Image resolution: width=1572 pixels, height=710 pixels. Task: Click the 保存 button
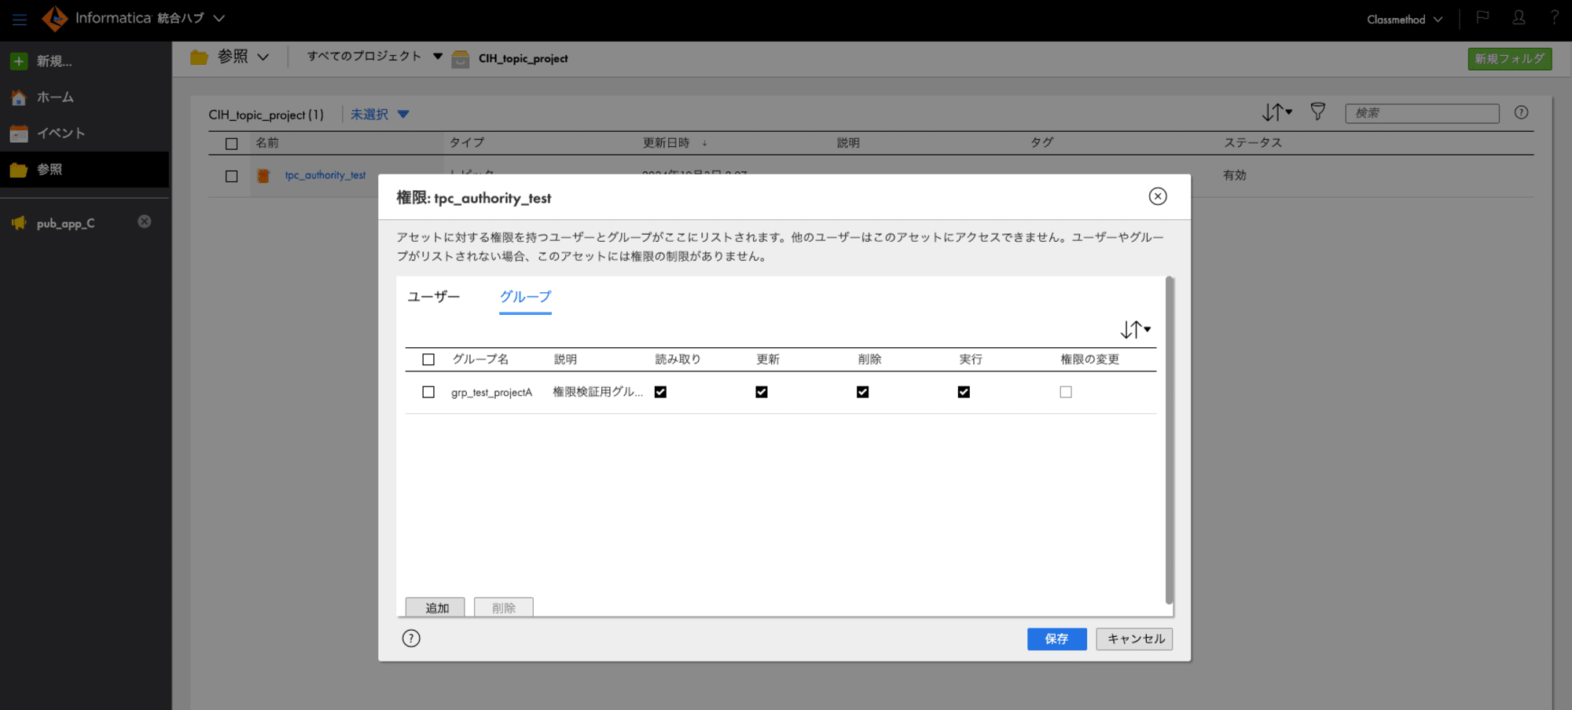coord(1056,639)
